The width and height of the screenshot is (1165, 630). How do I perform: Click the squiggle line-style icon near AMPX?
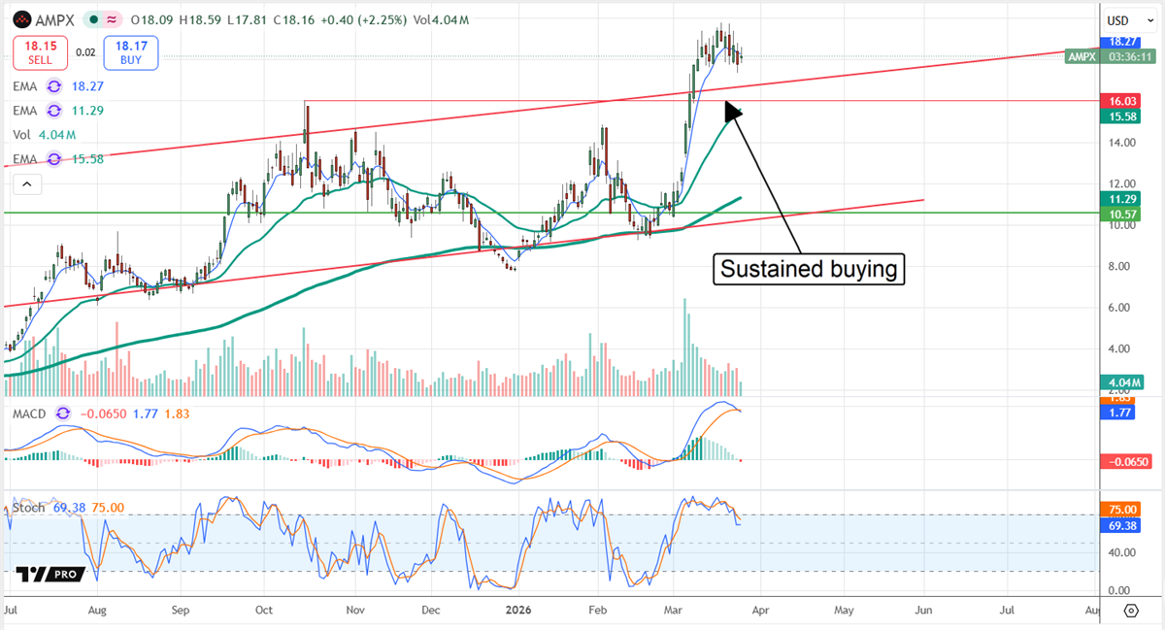coord(112,18)
